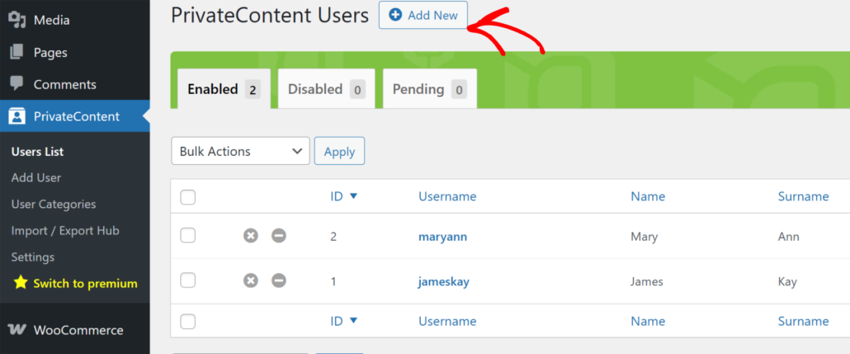Switch to the Pending tab

tap(430, 89)
